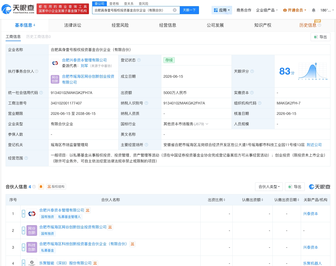This screenshot has width=336, height=266.
Task: Switch to the 知识产权 tab
Action: click(263, 25)
